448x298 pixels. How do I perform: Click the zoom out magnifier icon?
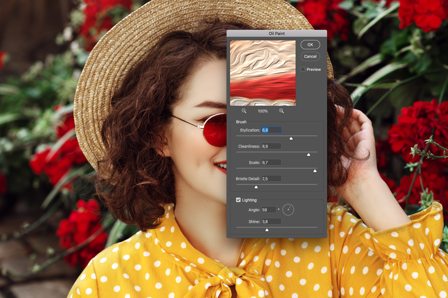coord(244,111)
